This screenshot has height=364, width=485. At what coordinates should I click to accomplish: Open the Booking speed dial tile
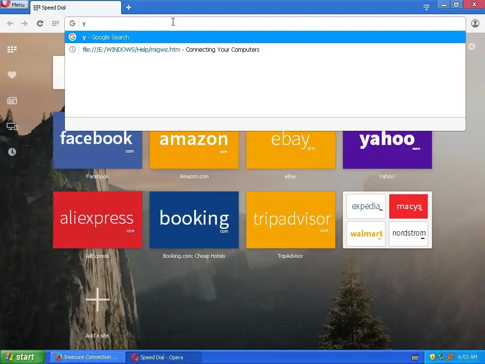[x=194, y=220]
